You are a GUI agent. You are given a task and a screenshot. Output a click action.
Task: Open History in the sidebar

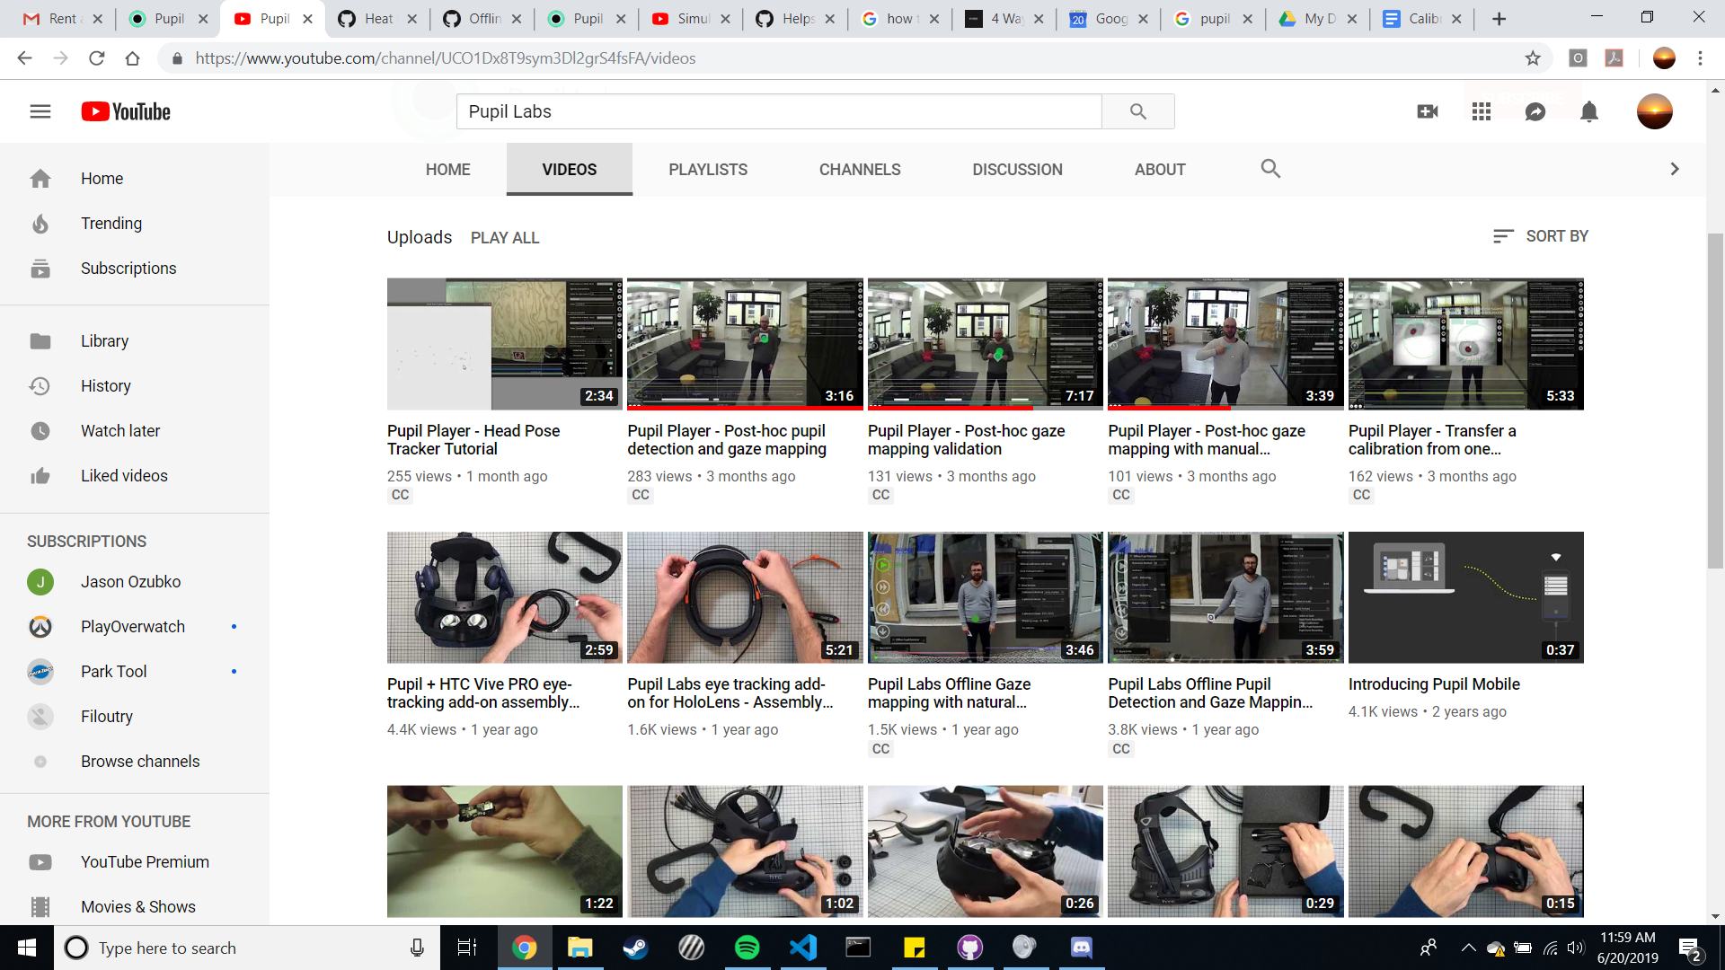point(135,386)
